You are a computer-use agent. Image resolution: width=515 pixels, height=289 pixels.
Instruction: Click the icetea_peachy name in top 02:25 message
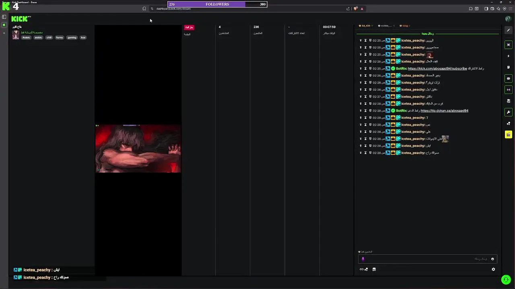click(413, 41)
